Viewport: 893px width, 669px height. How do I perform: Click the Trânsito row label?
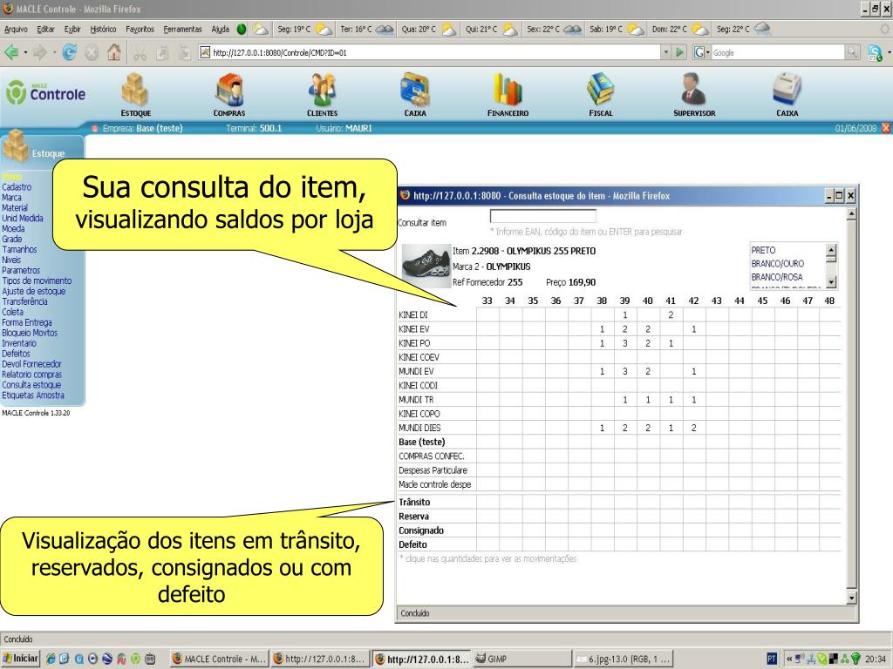(414, 502)
